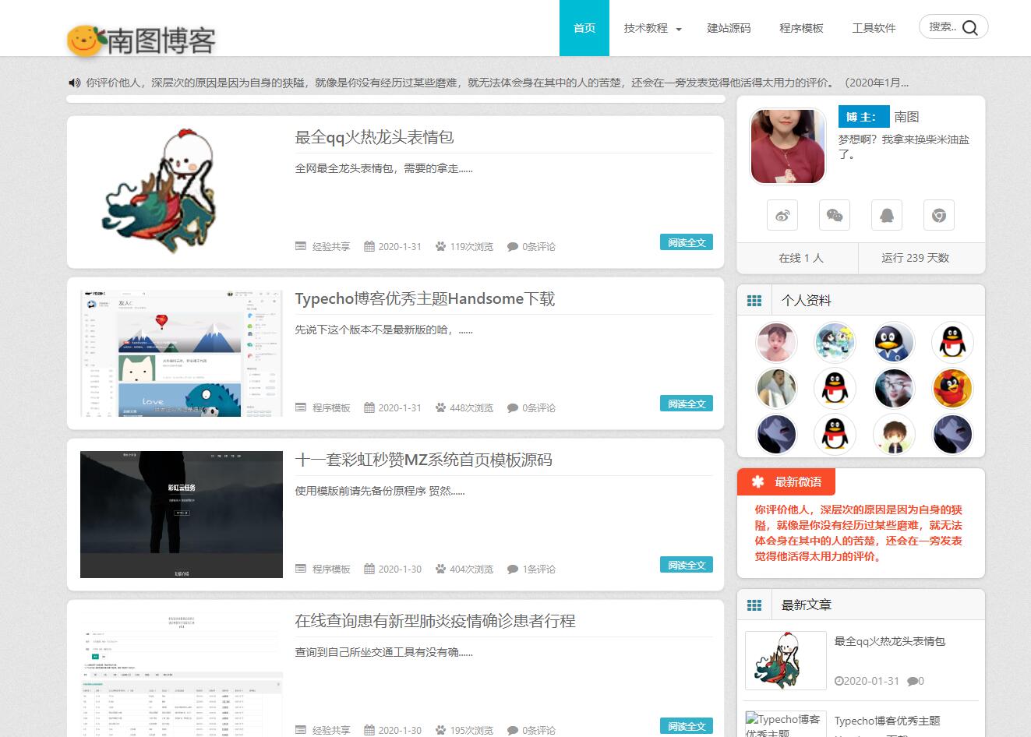Click the Weibo social icon

pos(782,216)
